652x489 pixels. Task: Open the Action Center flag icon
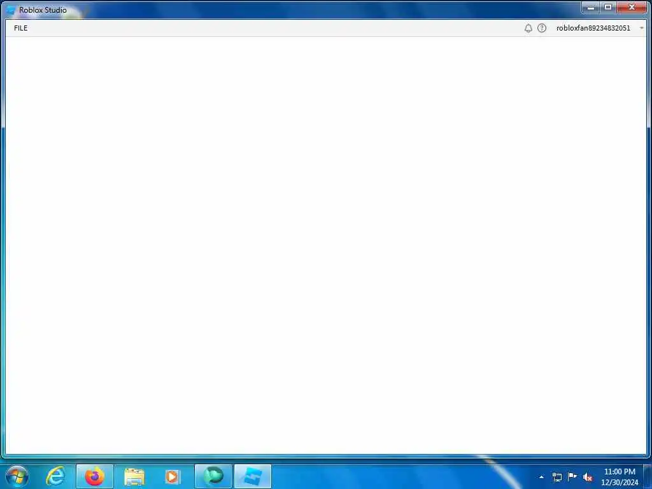(572, 476)
